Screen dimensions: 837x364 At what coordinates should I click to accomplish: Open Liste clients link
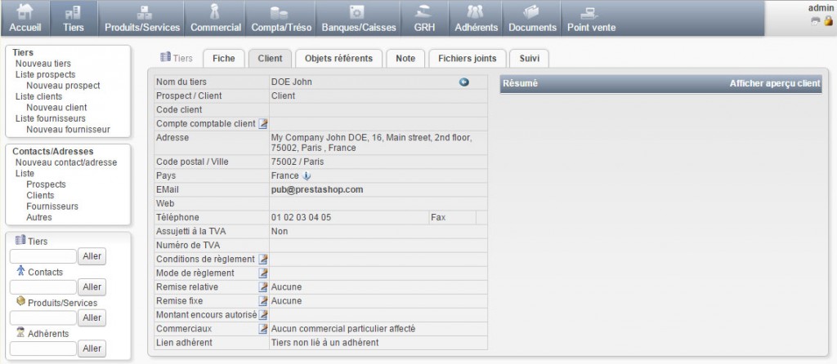[x=39, y=96]
